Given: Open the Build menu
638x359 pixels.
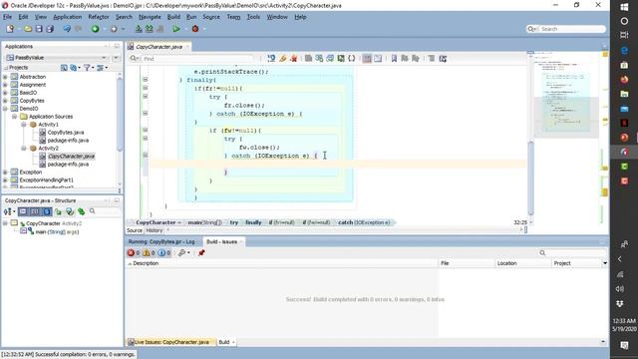Looking at the screenshot, I should click(x=173, y=17).
